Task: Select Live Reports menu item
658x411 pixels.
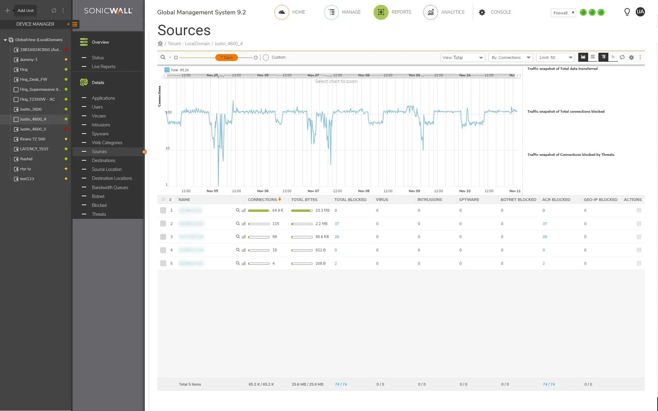Action: (103, 66)
